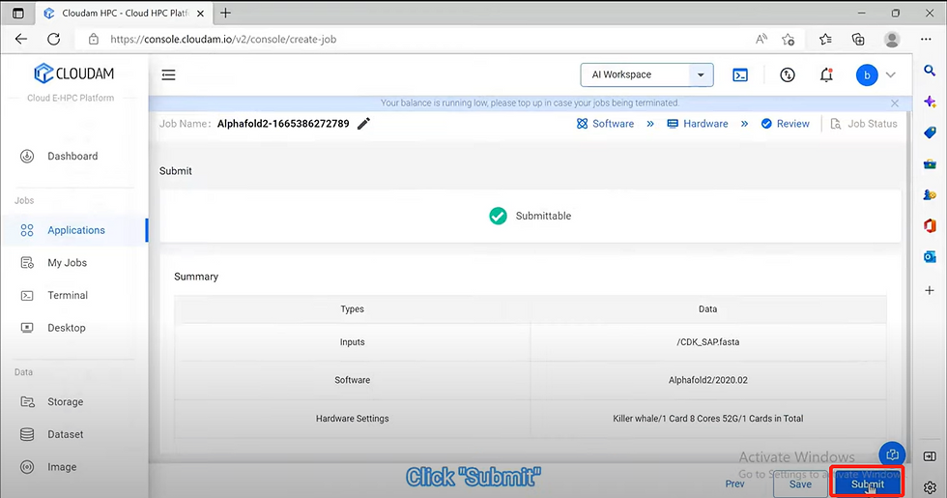
Task: Go to Applications in sidebar
Action: (76, 230)
